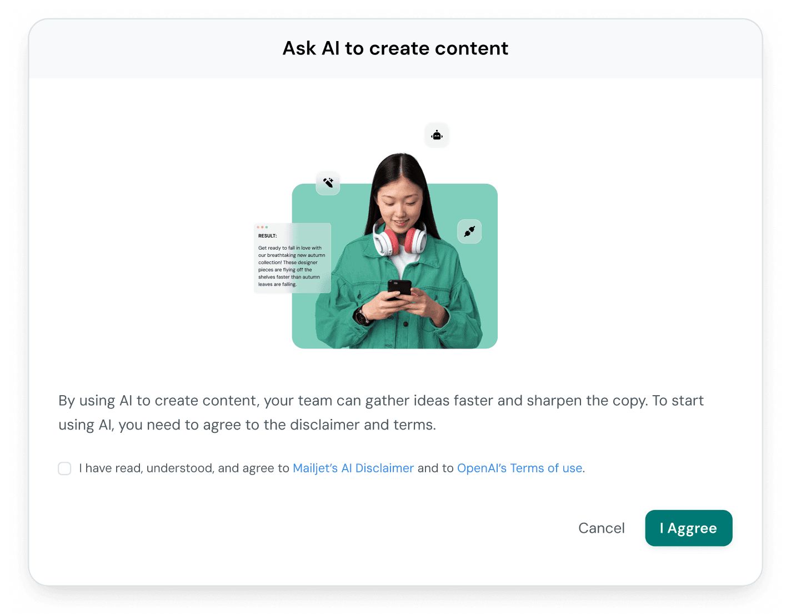Click the autumn collection sample text
This screenshot has height=616, width=791.
coord(291,266)
